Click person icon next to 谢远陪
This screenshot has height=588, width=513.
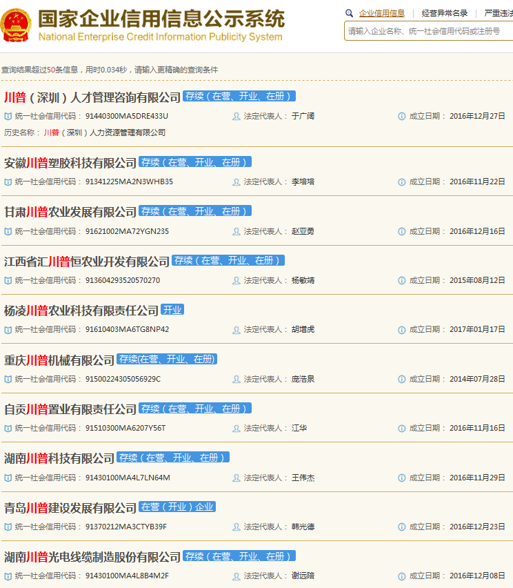pyautogui.click(x=236, y=576)
